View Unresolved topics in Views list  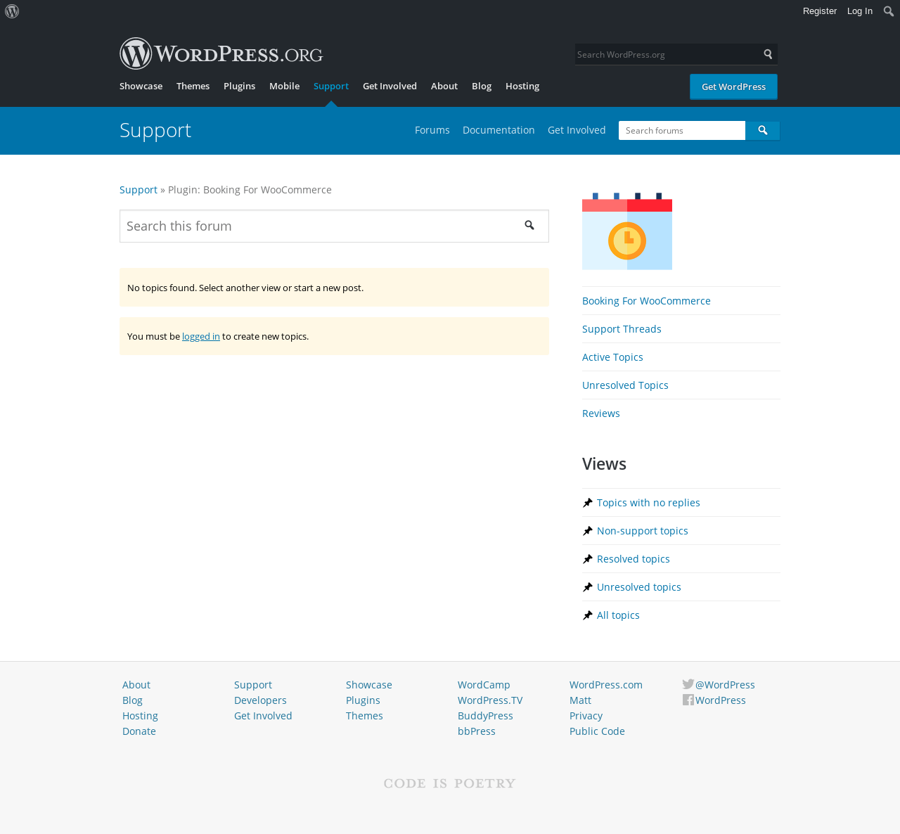click(x=639, y=587)
